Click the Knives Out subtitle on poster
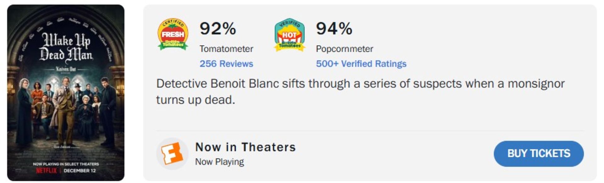This screenshot has width=604, height=183. pyautogui.click(x=66, y=69)
